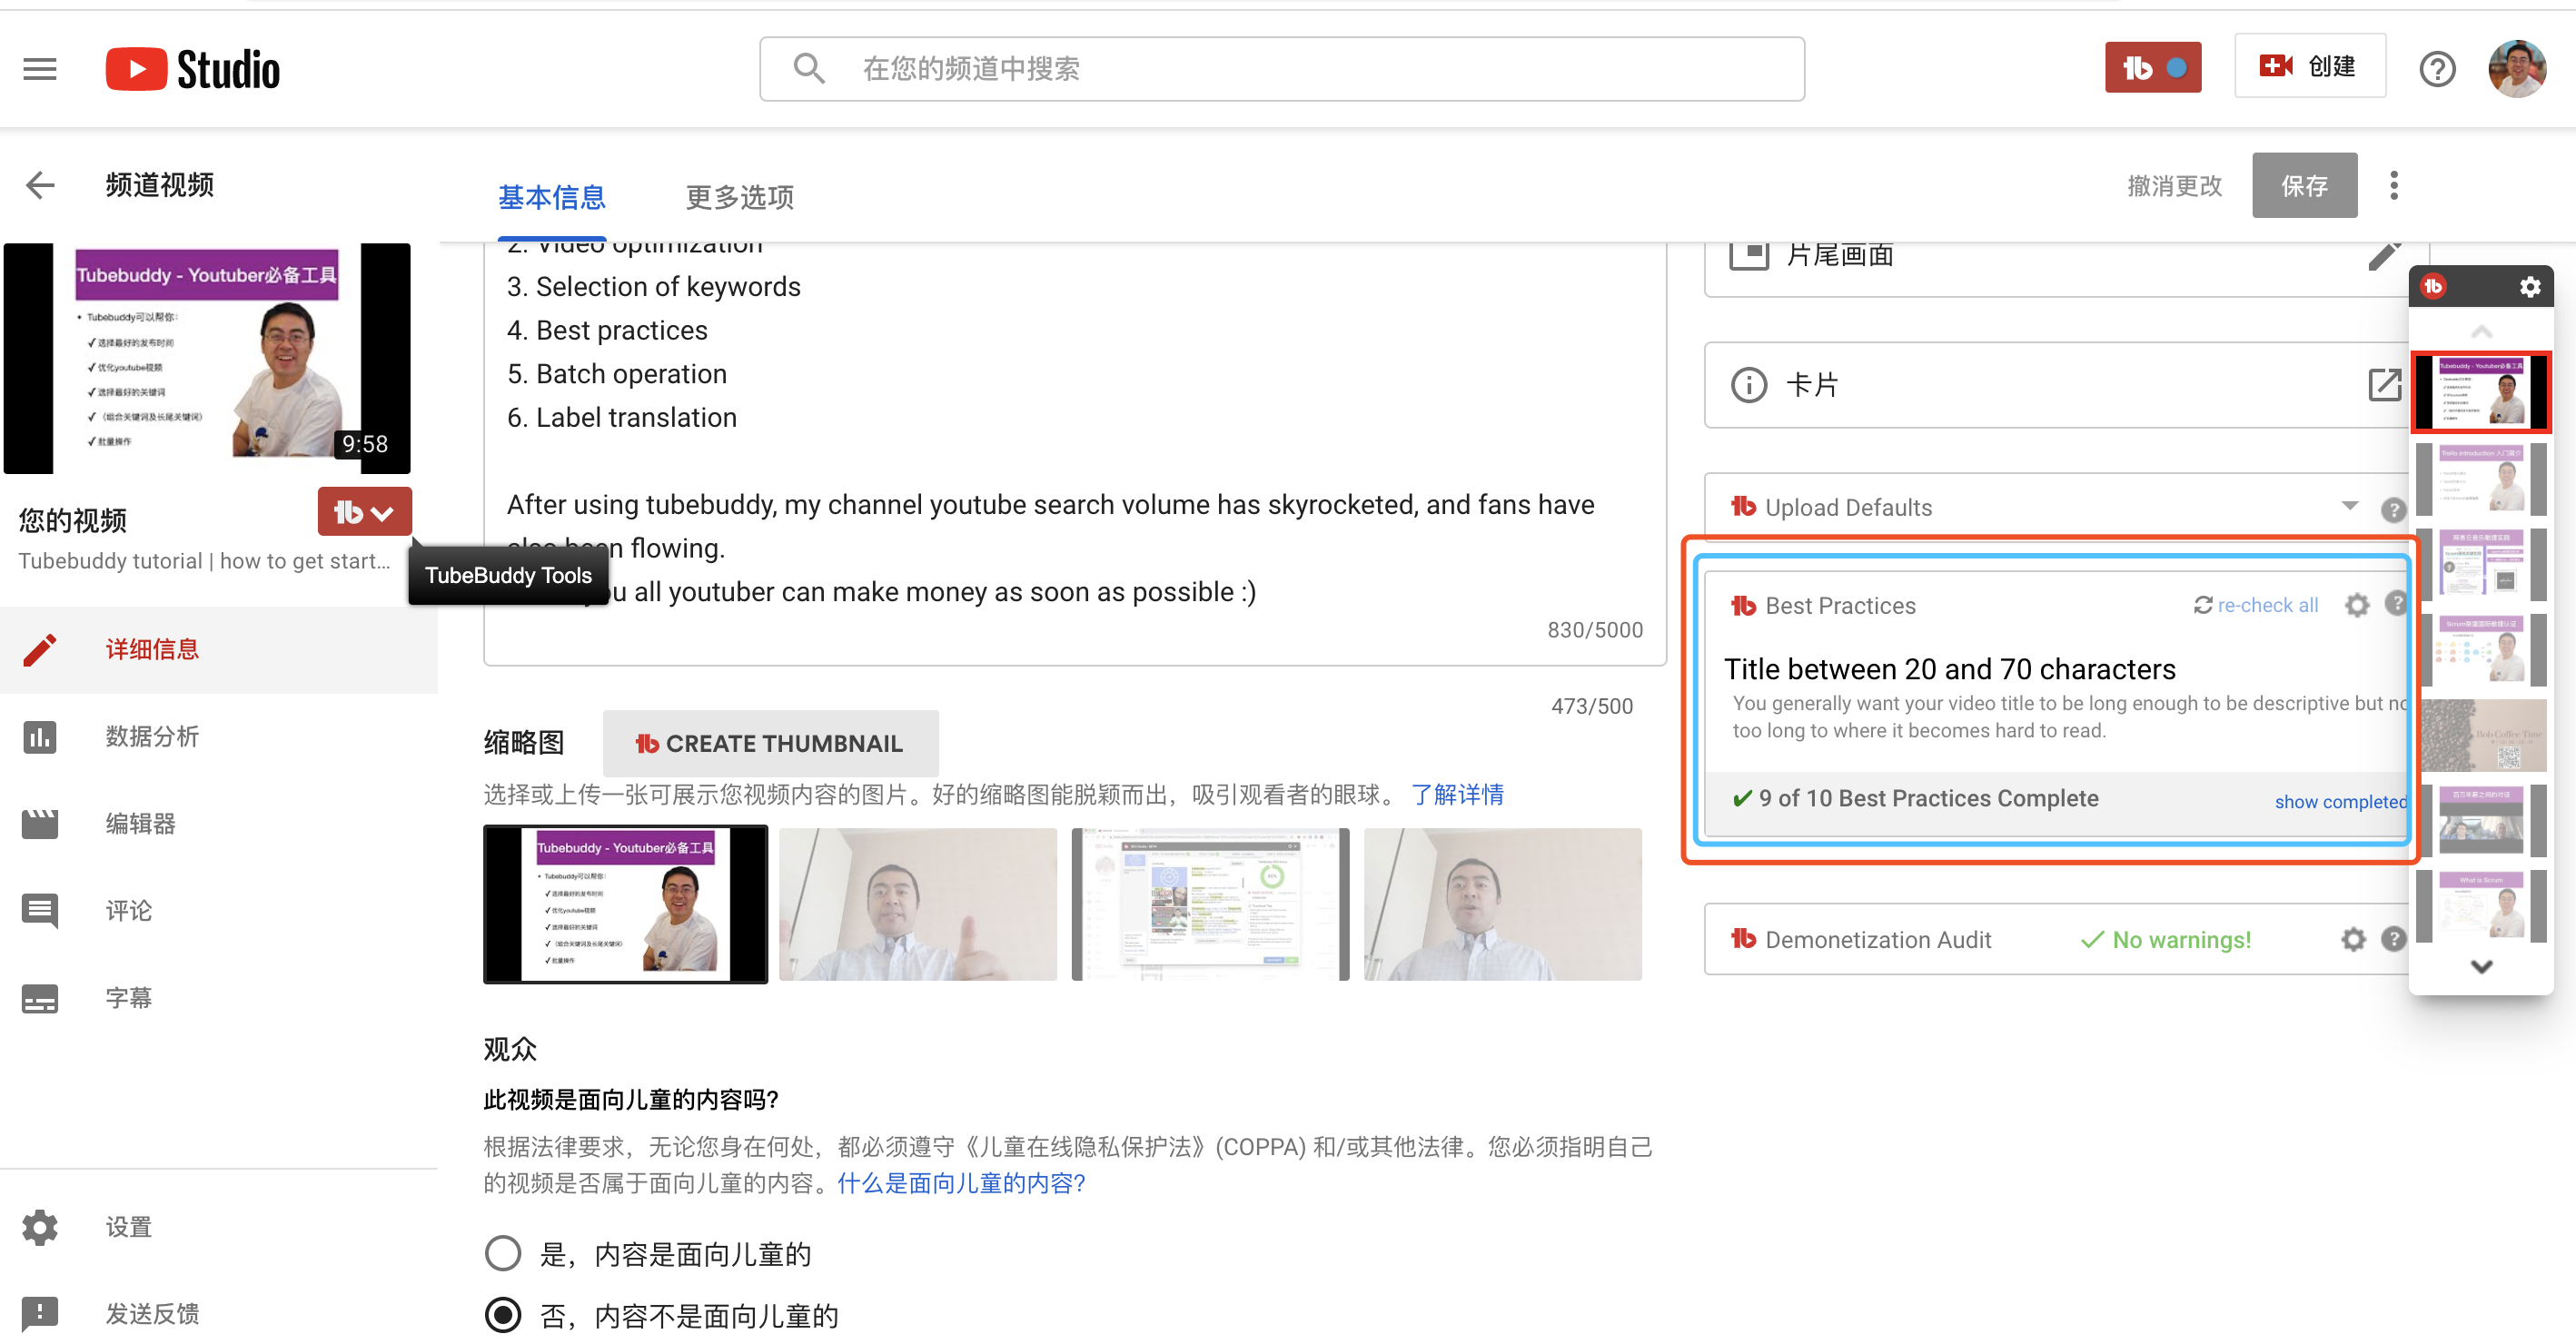Edit the 片尾画面 end screen pencil icon
2576x1344 pixels.
pos(2384,256)
